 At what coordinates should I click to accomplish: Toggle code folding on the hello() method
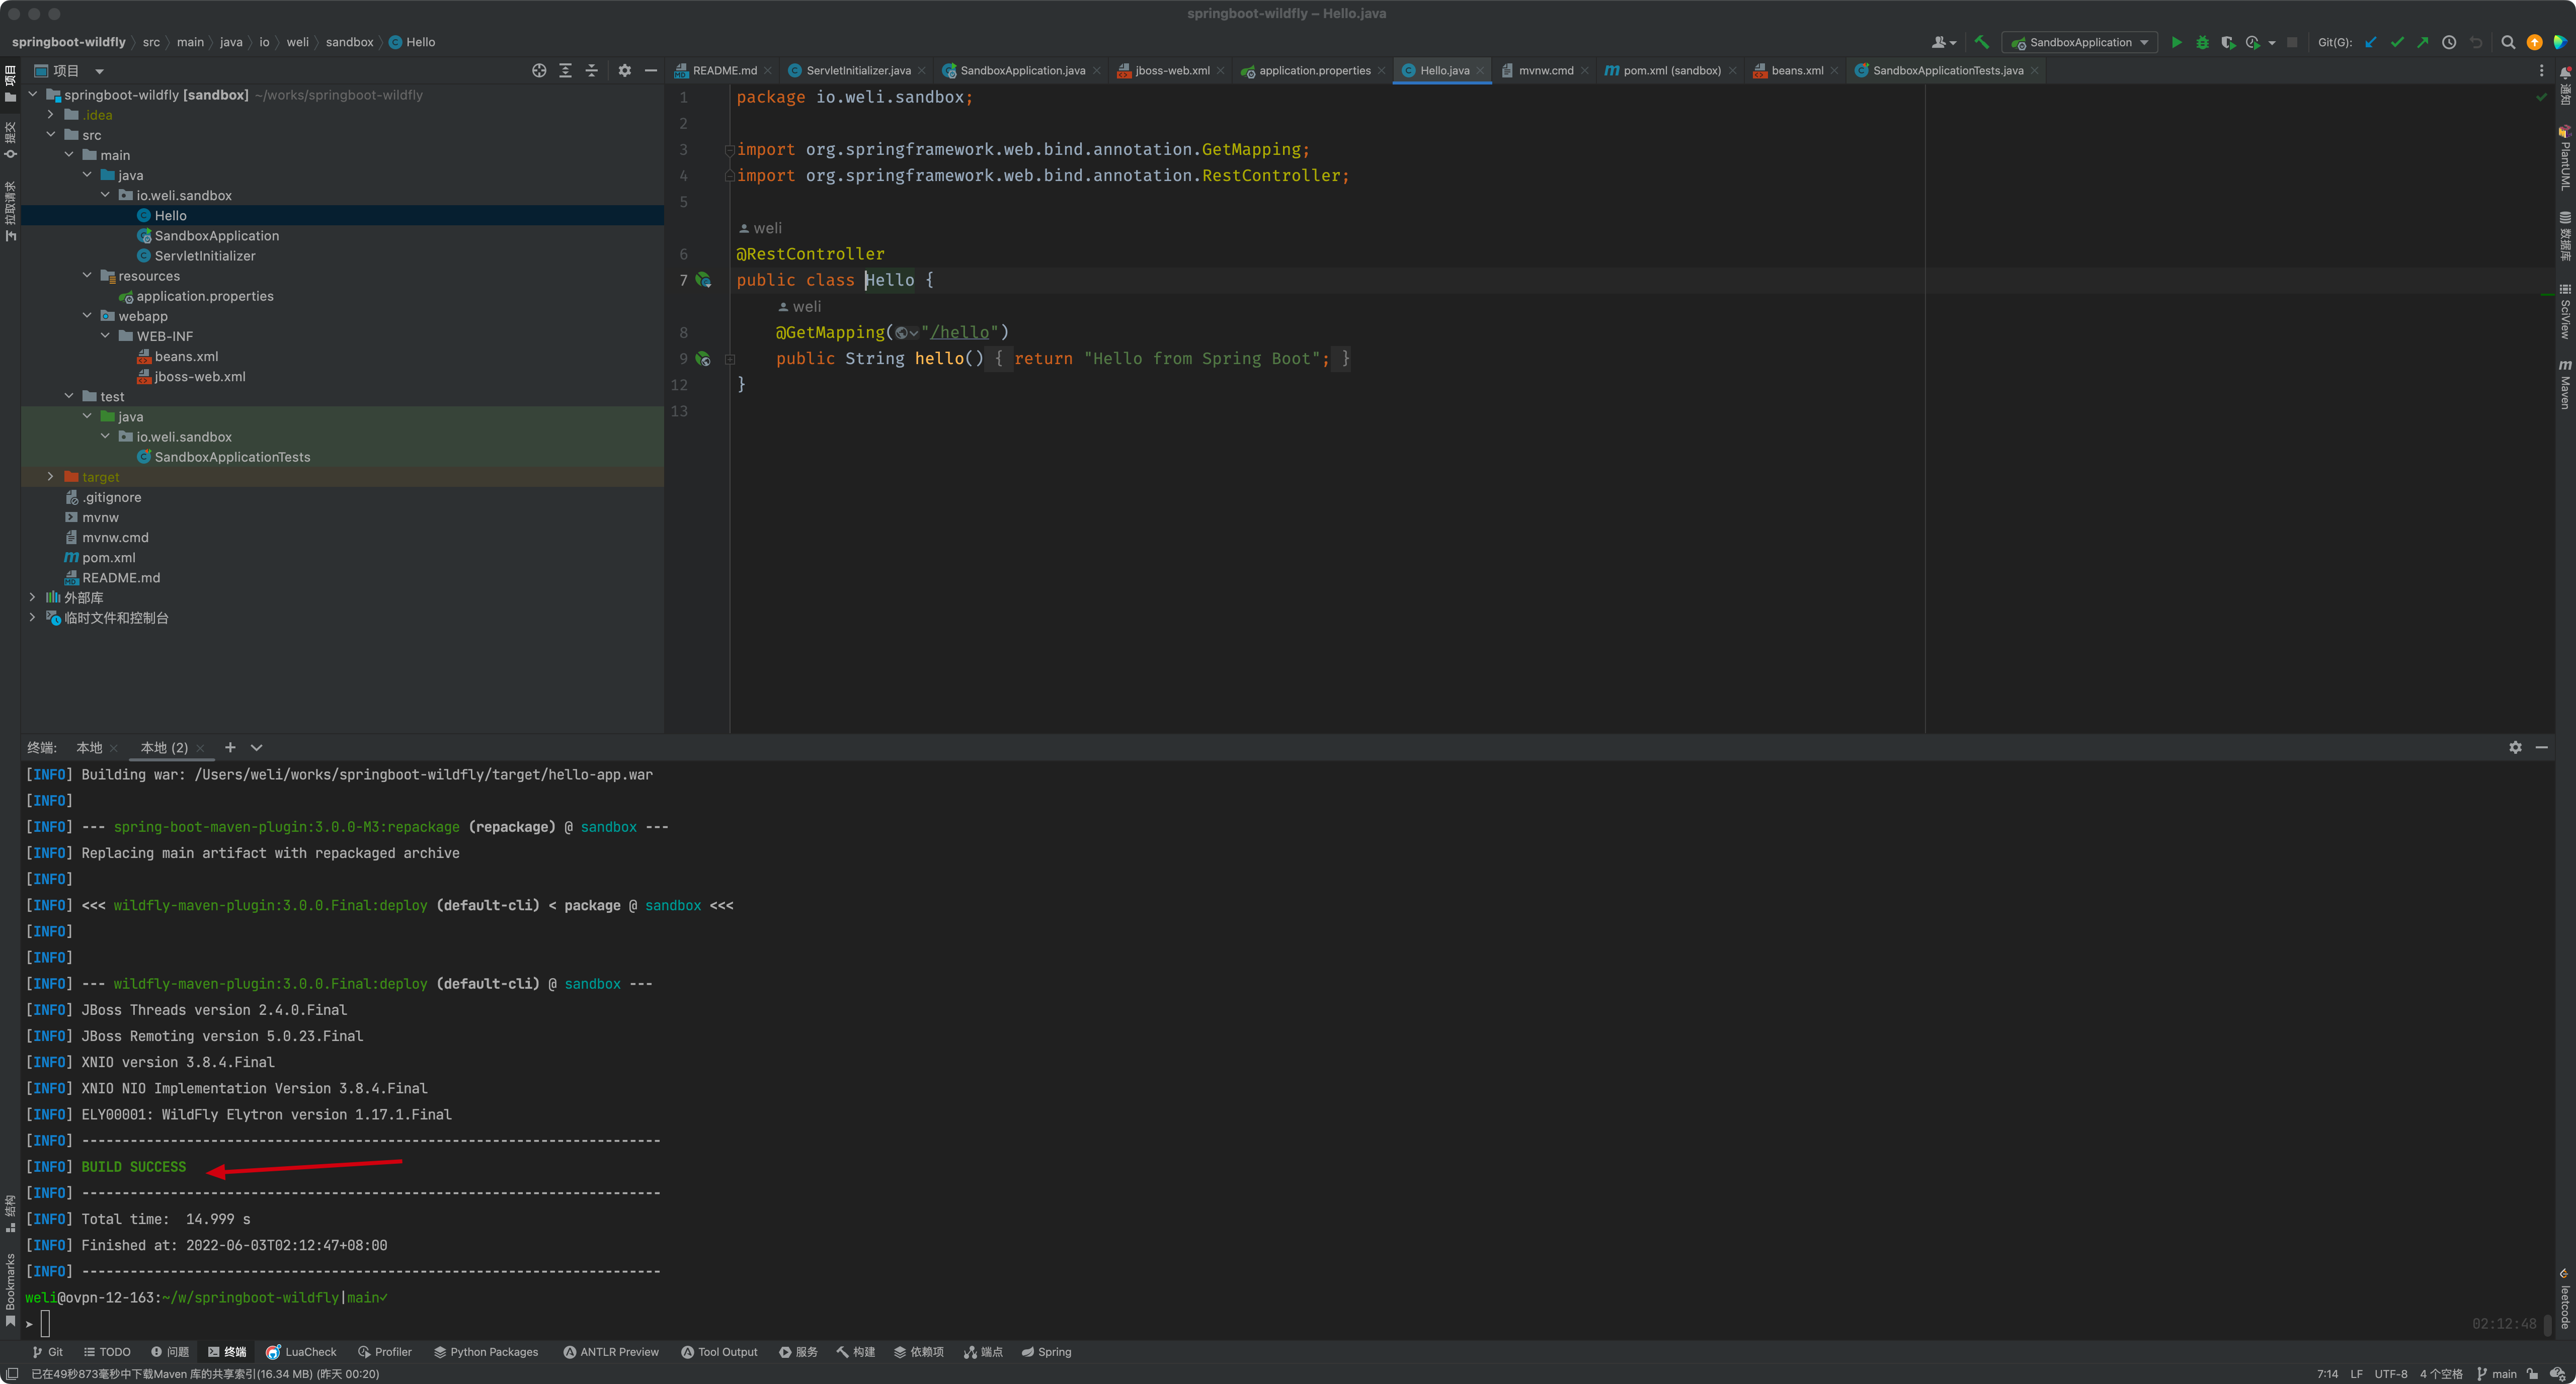pyautogui.click(x=730, y=360)
